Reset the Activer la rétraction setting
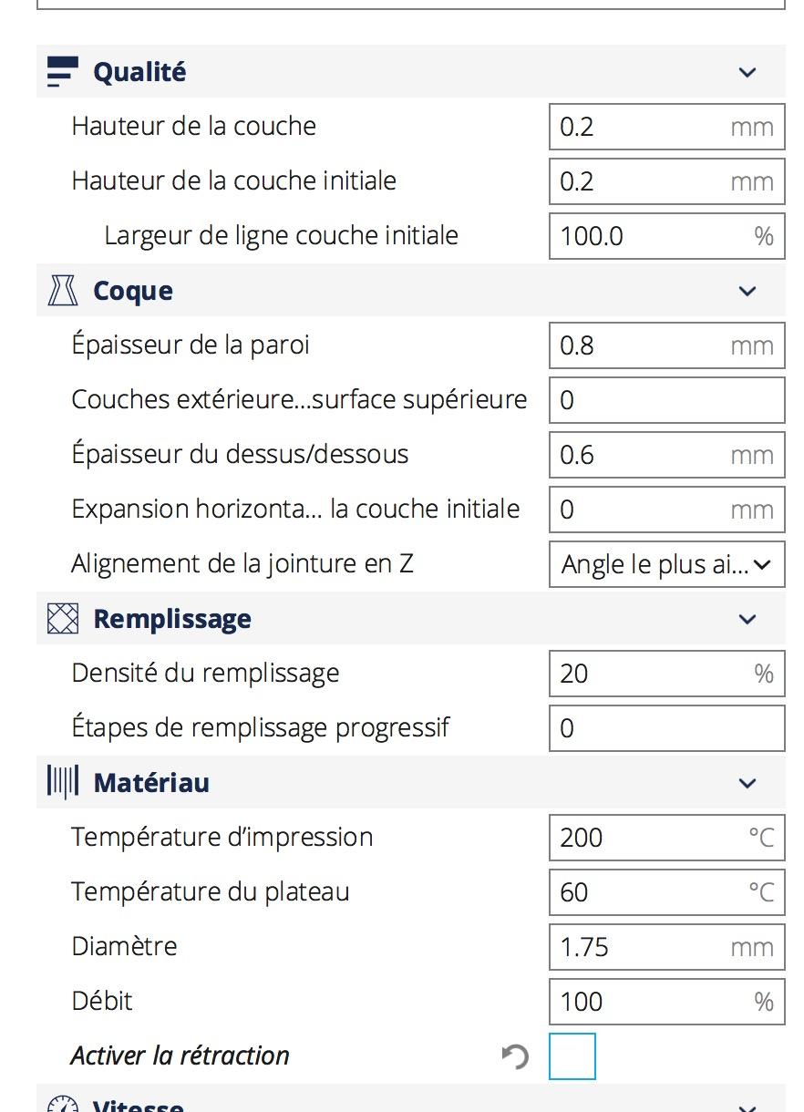 tap(515, 1056)
